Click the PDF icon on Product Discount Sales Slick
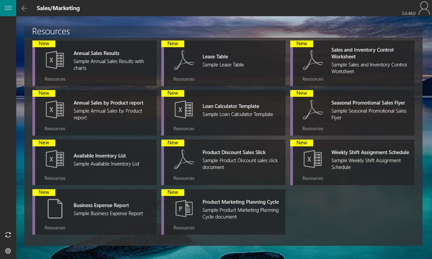Viewport: 432px width, 259px height. click(184, 159)
